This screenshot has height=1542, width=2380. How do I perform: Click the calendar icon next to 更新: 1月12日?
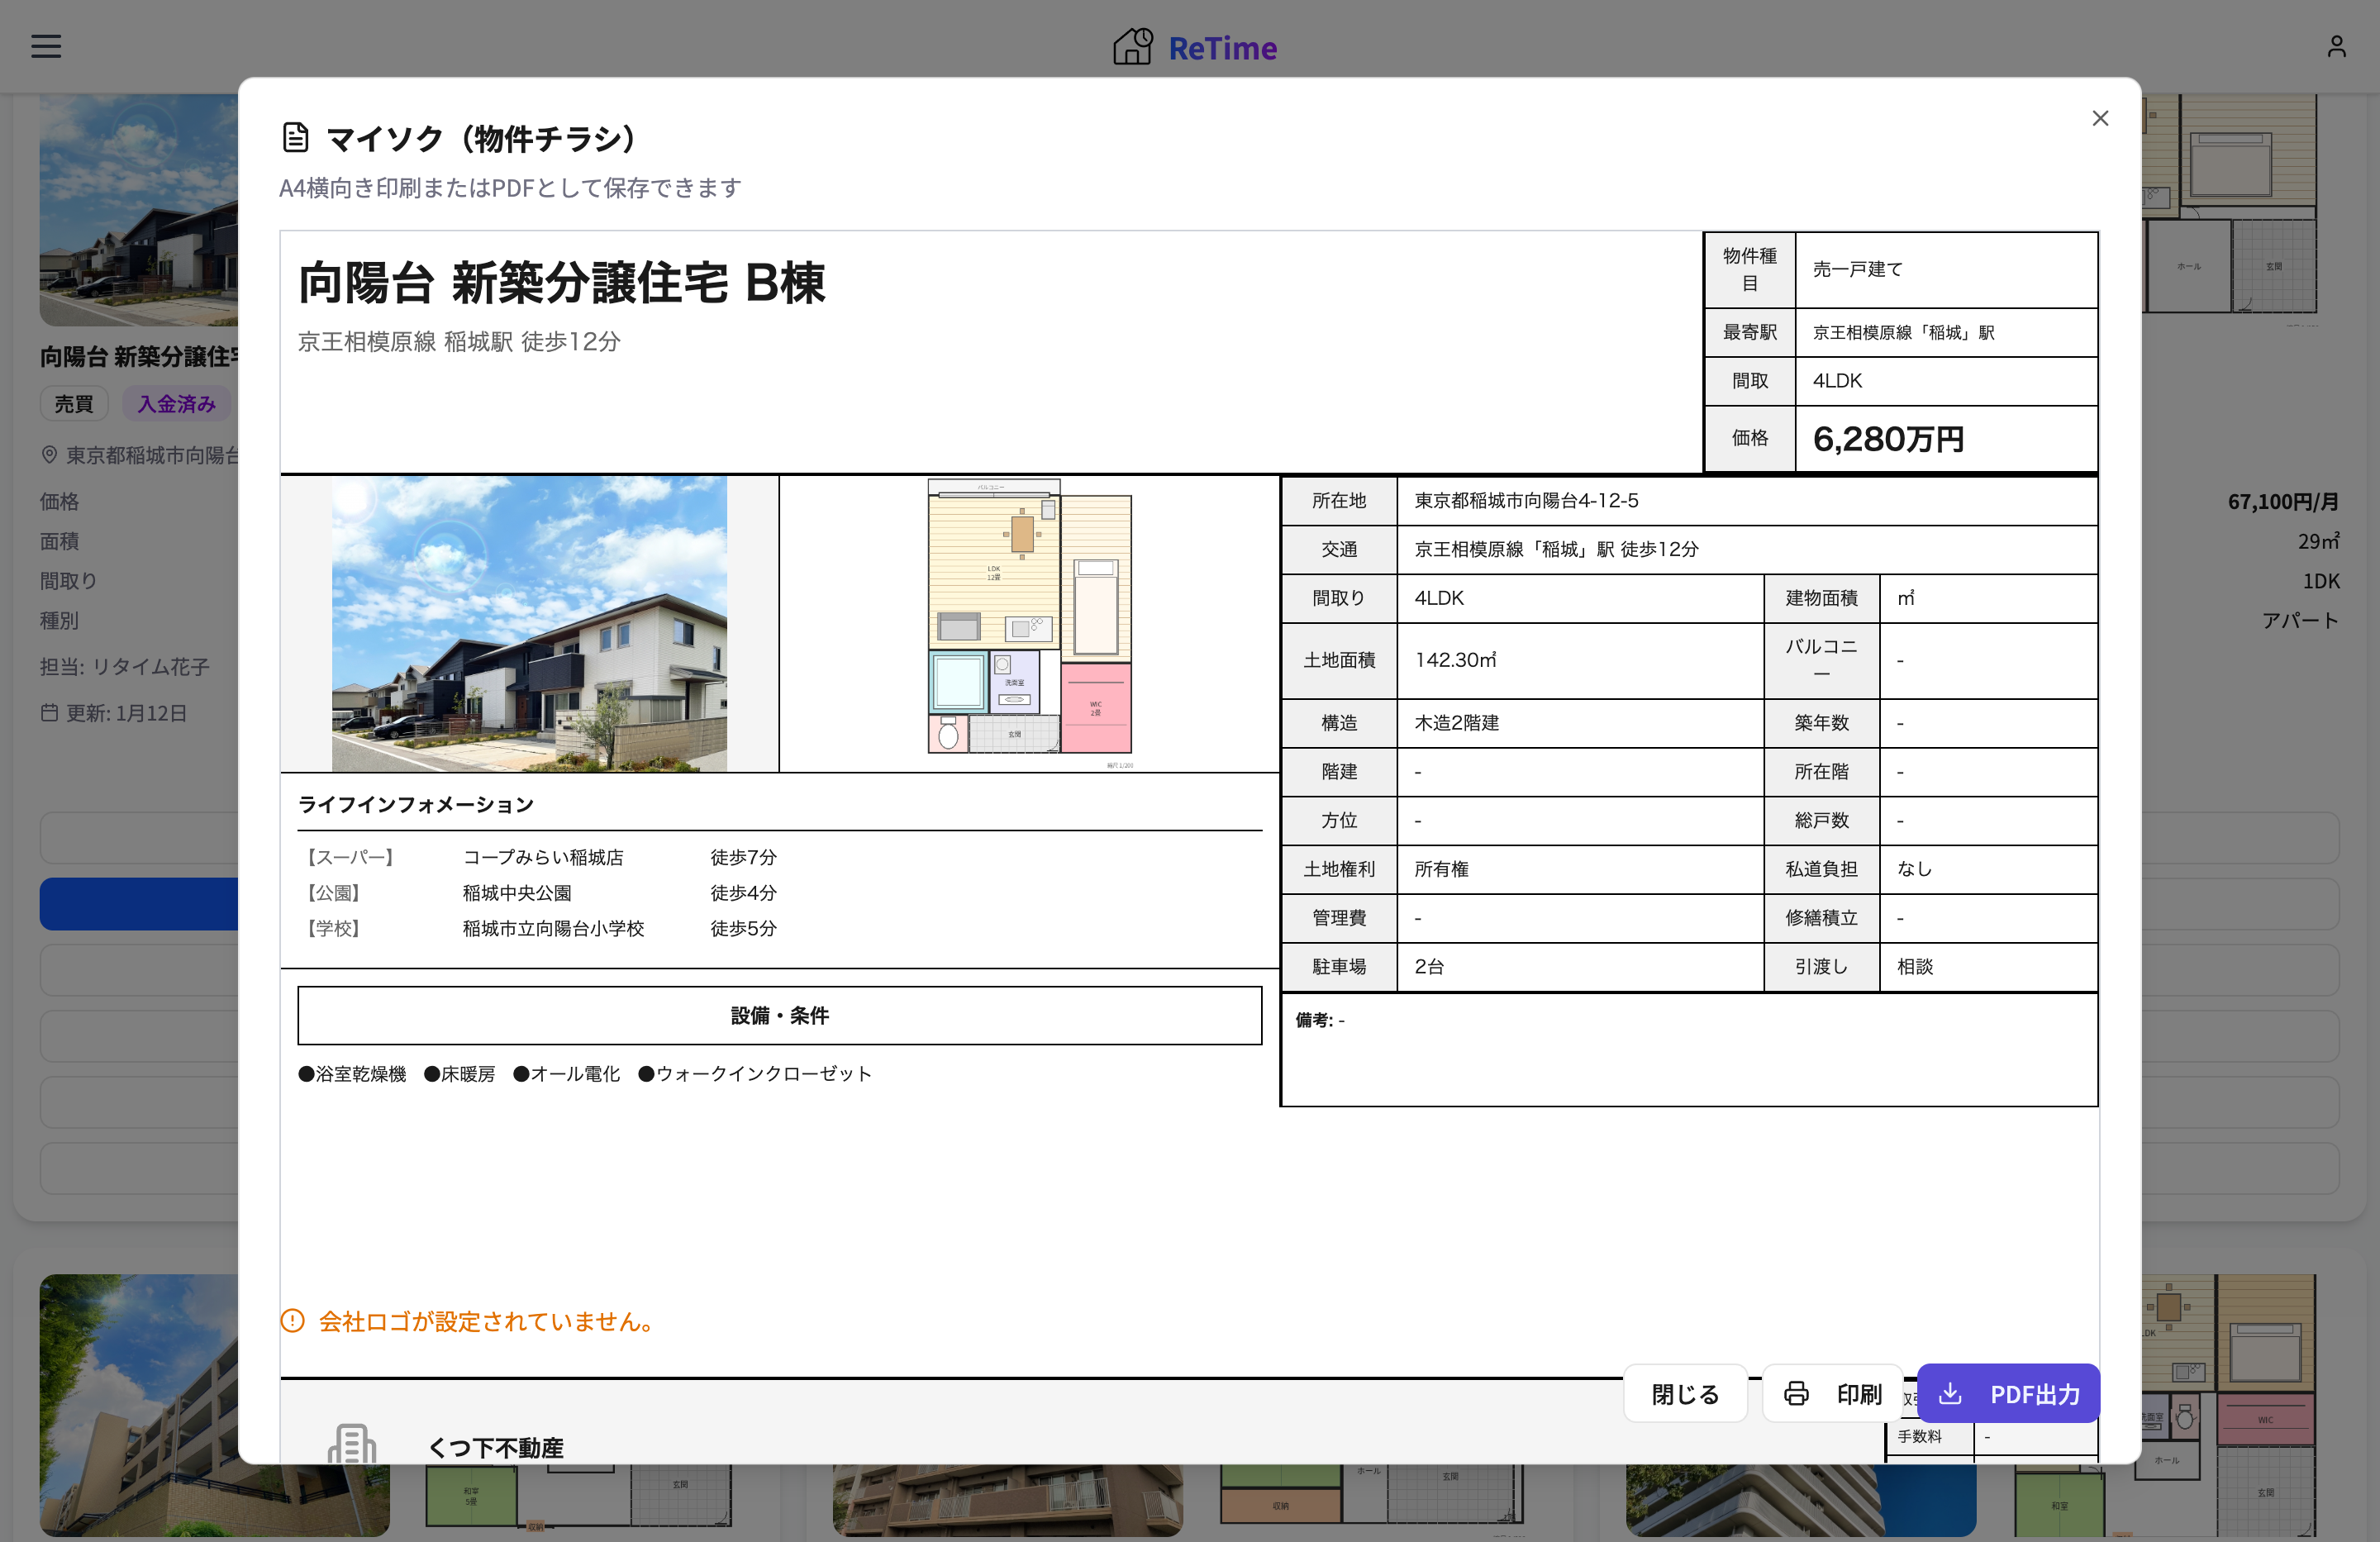49,713
